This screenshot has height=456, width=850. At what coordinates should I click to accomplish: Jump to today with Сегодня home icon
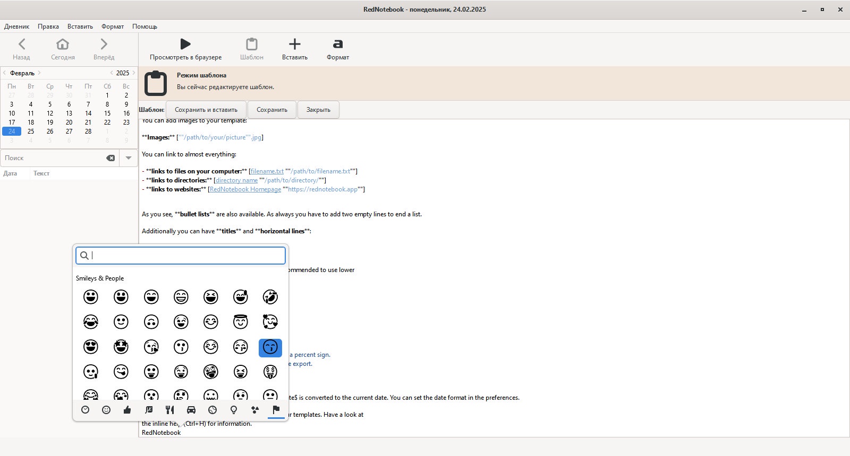(63, 49)
